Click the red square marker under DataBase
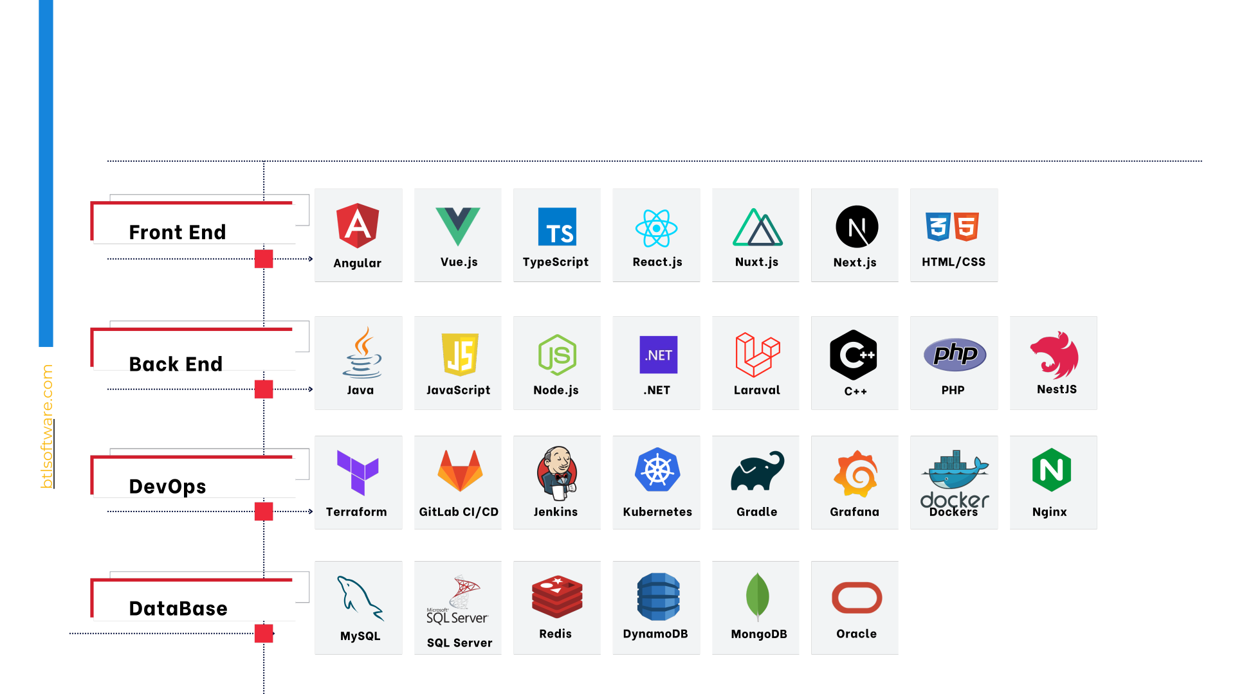The height and width of the screenshot is (694, 1235). click(x=264, y=634)
